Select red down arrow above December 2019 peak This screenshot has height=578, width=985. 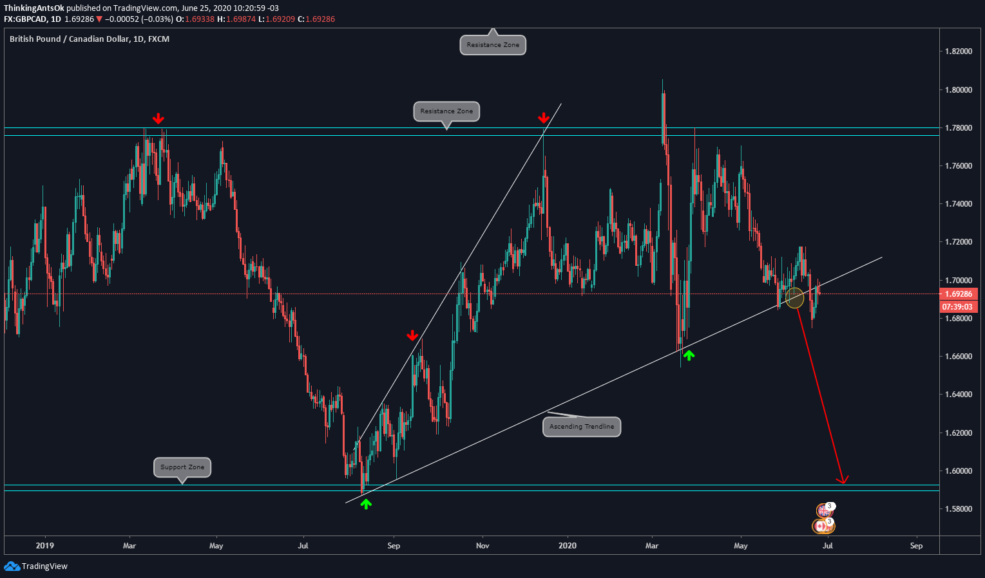click(x=544, y=118)
